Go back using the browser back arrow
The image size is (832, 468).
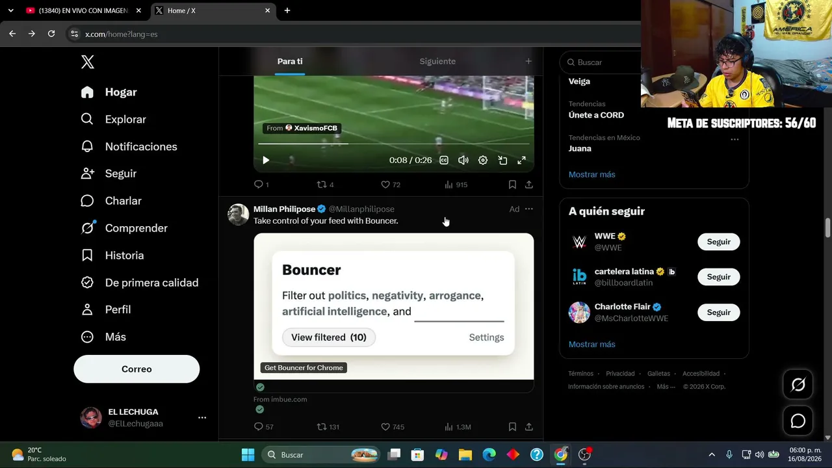(12, 34)
